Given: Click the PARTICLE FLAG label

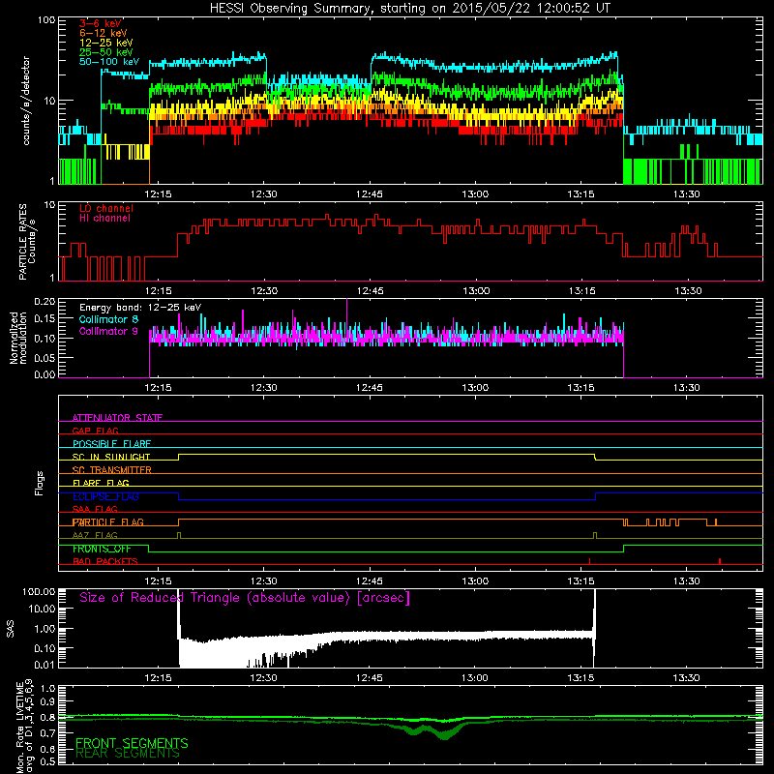Looking at the screenshot, I should click(x=108, y=521).
